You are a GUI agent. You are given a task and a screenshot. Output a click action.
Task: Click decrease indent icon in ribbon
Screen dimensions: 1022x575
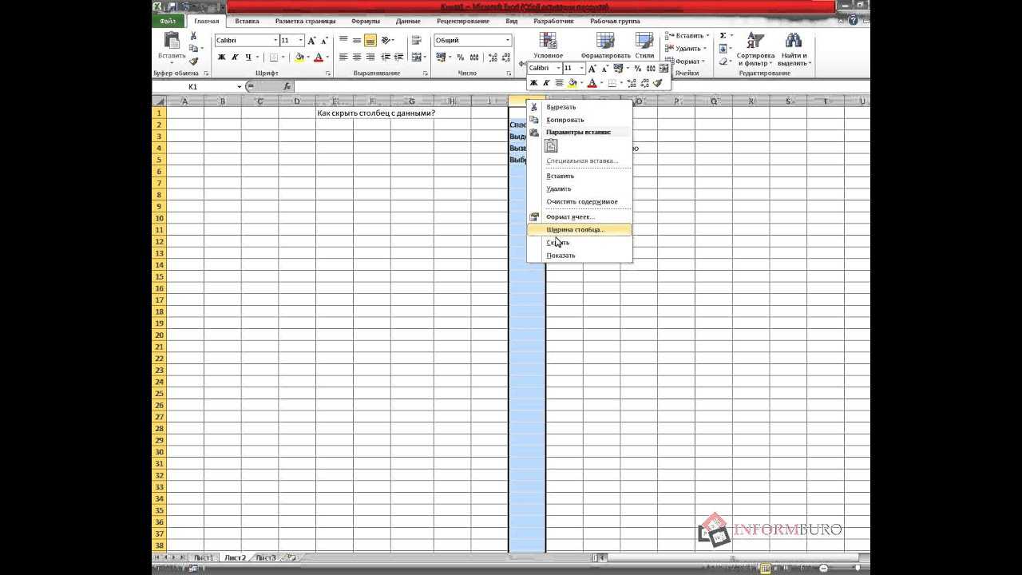[x=386, y=57]
